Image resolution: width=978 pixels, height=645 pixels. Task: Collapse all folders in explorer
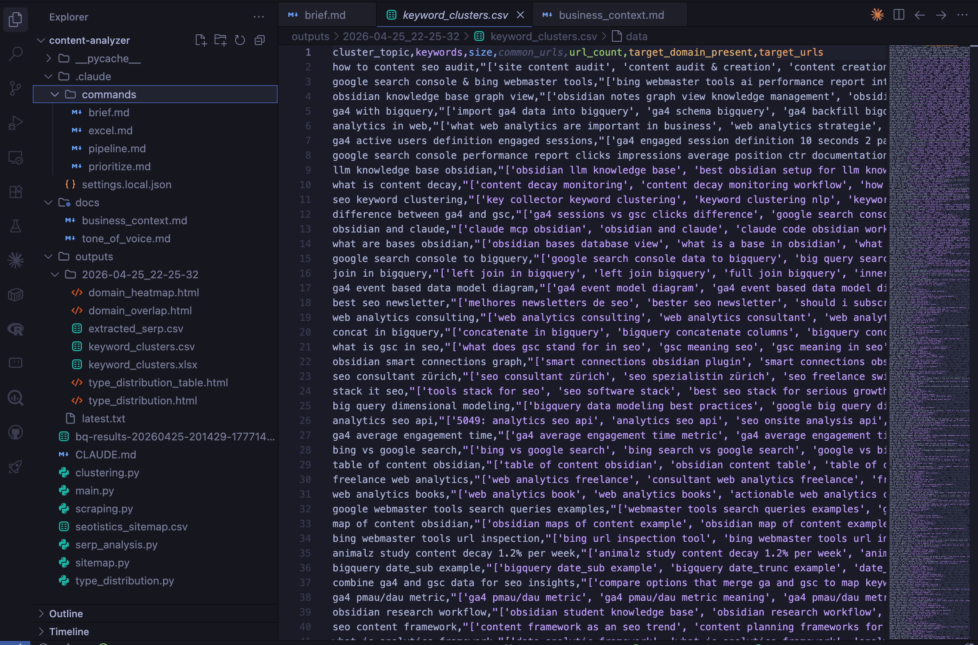coord(259,40)
